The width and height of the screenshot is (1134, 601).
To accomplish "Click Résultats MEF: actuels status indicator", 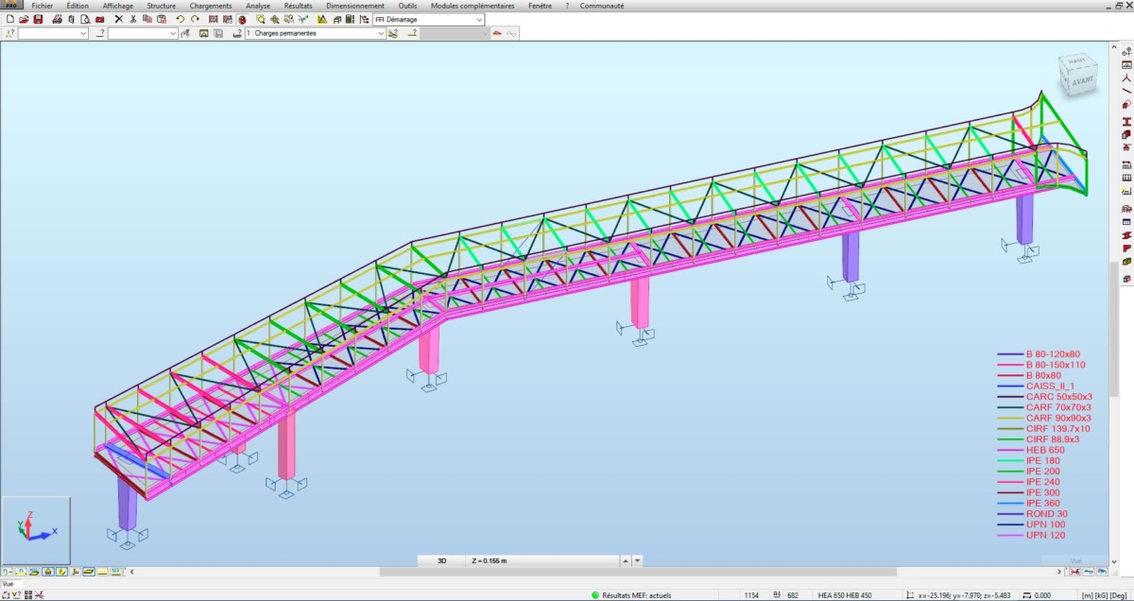I will (632, 595).
